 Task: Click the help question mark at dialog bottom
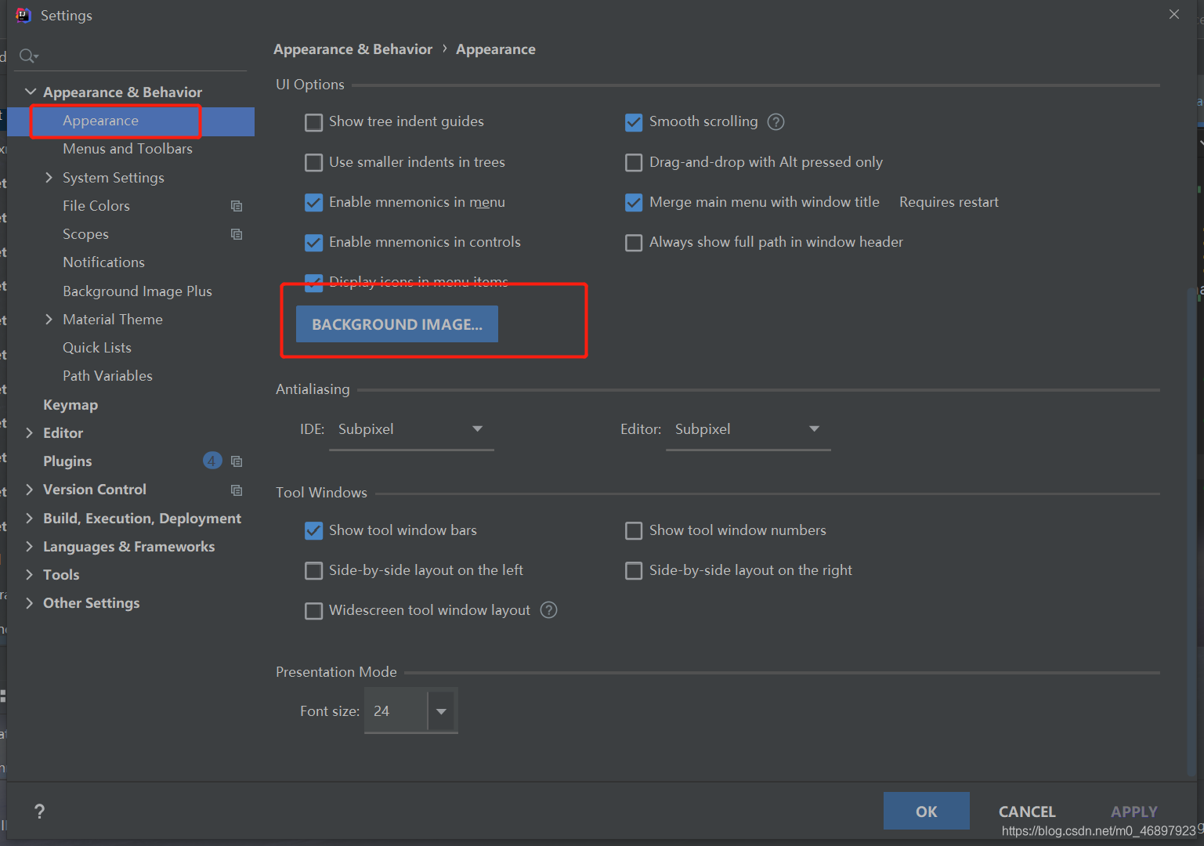point(39,812)
